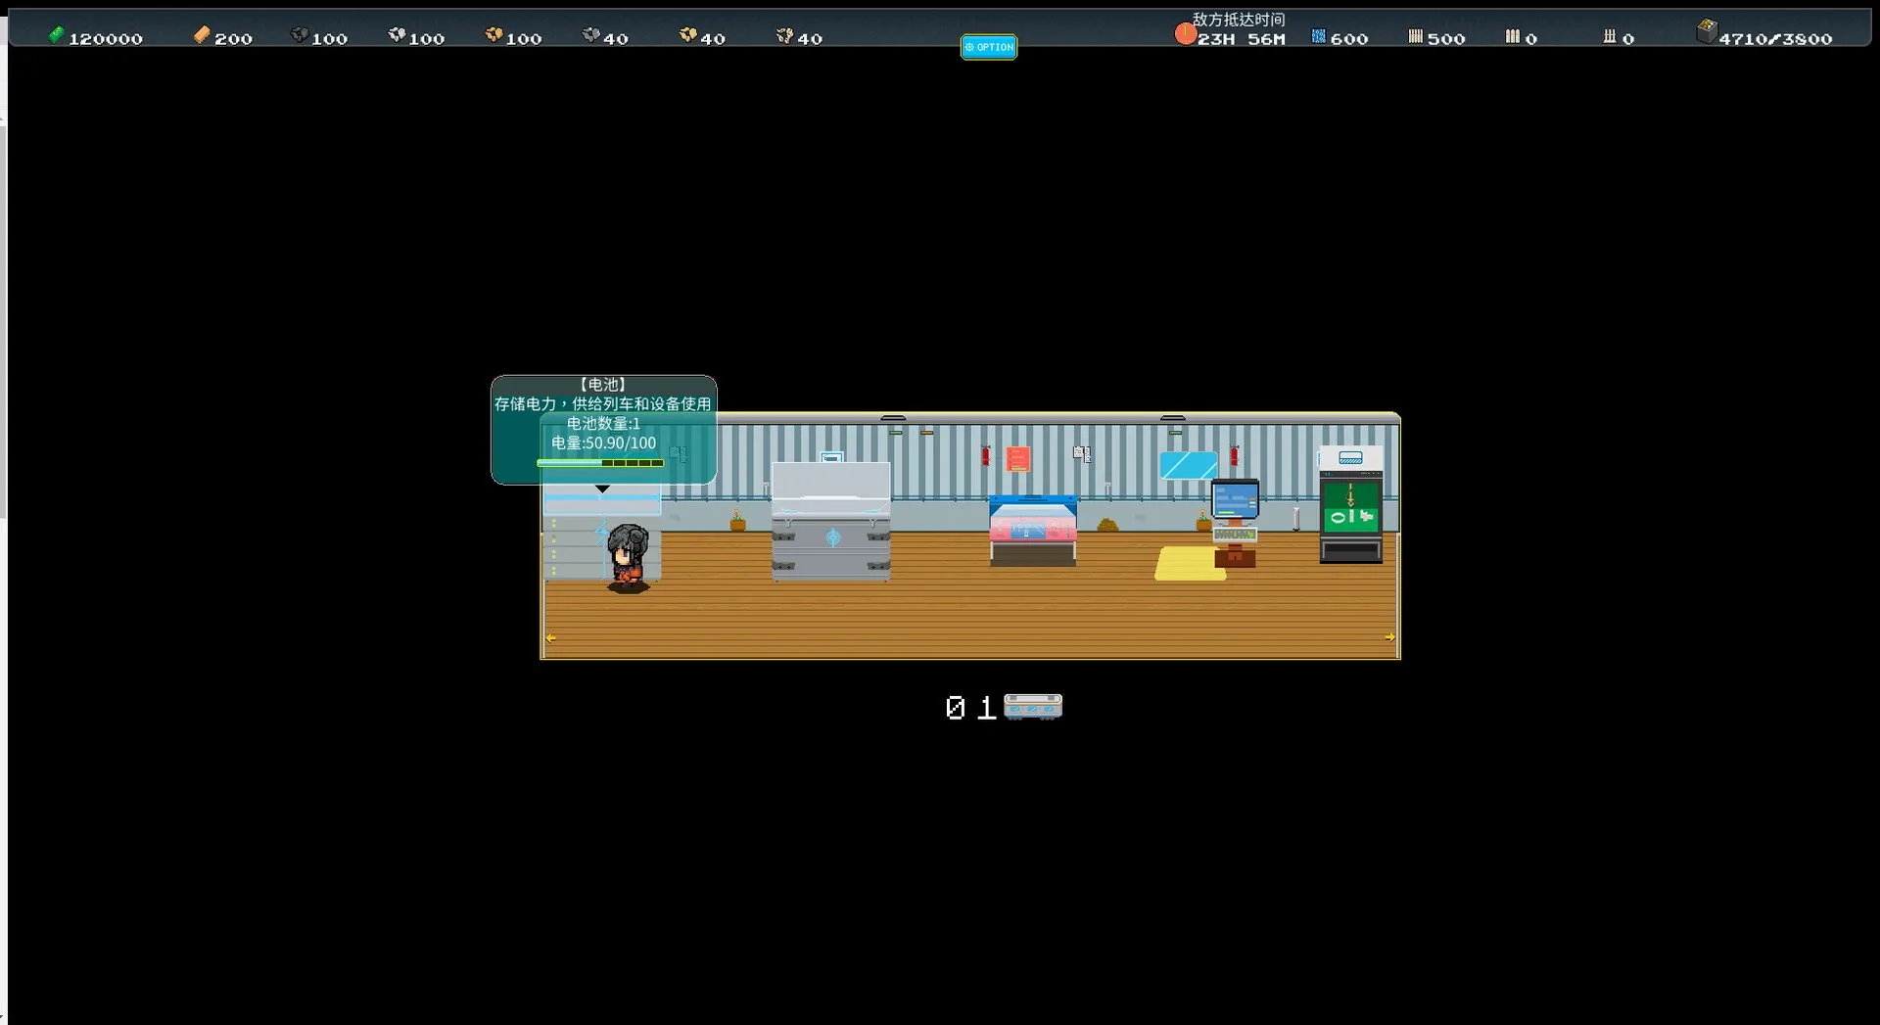Viewport: 1880px width, 1025px height.
Task: Open the OPTION menu button
Action: click(x=988, y=47)
